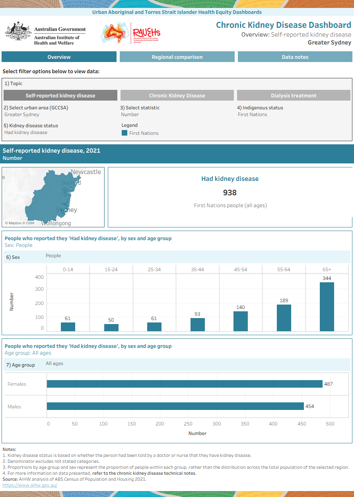The width and height of the screenshot is (354, 497).
Task: Click the Wollongong label on the map
Action: pos(56,223)
